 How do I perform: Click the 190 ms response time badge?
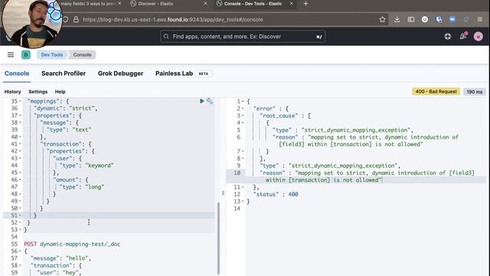(475, 92)
